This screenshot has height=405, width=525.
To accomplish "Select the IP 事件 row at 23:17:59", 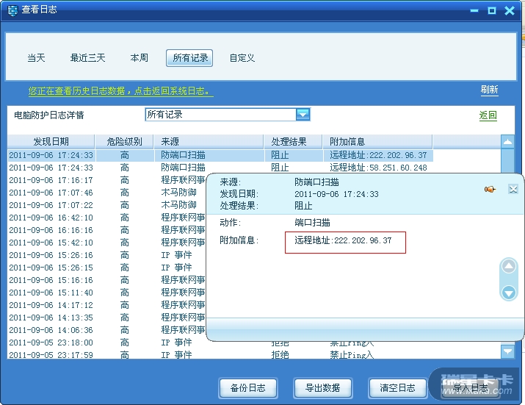I will (x=220, y=355).
